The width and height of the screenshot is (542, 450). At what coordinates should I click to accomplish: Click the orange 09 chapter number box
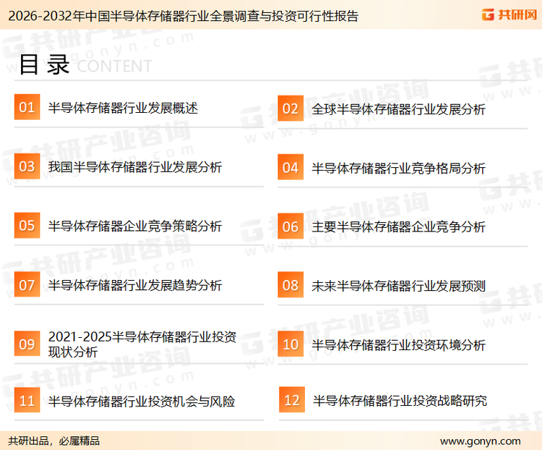tap(27, 344)
